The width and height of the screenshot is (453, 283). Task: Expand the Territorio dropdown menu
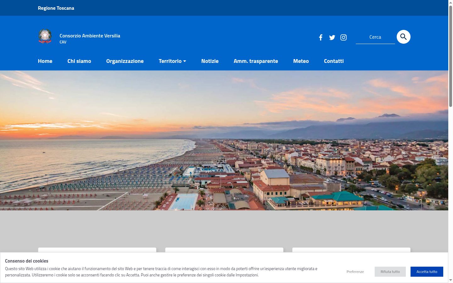pos(172,61)
